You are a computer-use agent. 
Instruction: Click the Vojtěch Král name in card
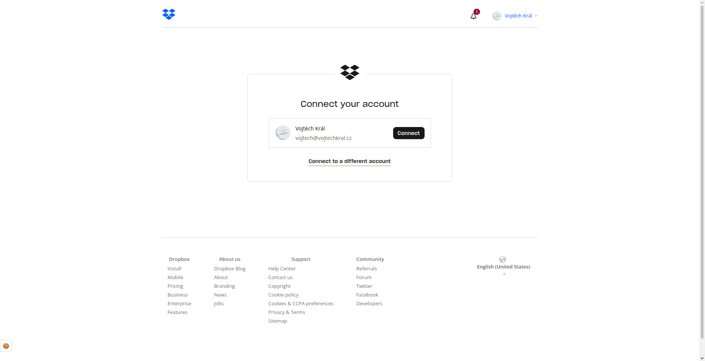click(x=310, y=129)
